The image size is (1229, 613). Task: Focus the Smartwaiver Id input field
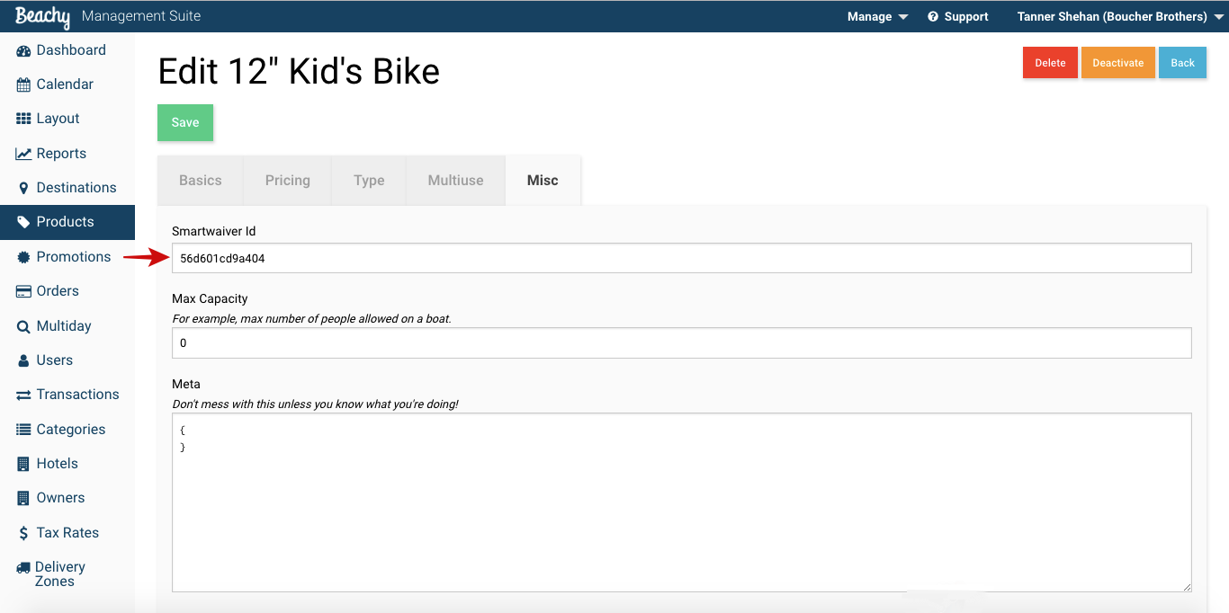click(681, 258)
